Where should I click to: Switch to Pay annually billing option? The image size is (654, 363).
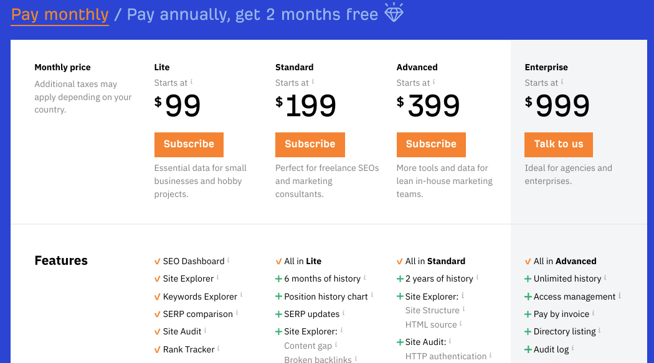click(x=252, y=14)
